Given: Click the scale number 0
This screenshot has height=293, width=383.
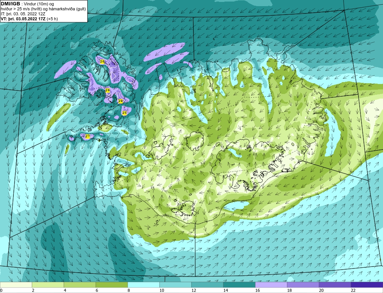Looking at the screenshot, I should click(1, 290).
